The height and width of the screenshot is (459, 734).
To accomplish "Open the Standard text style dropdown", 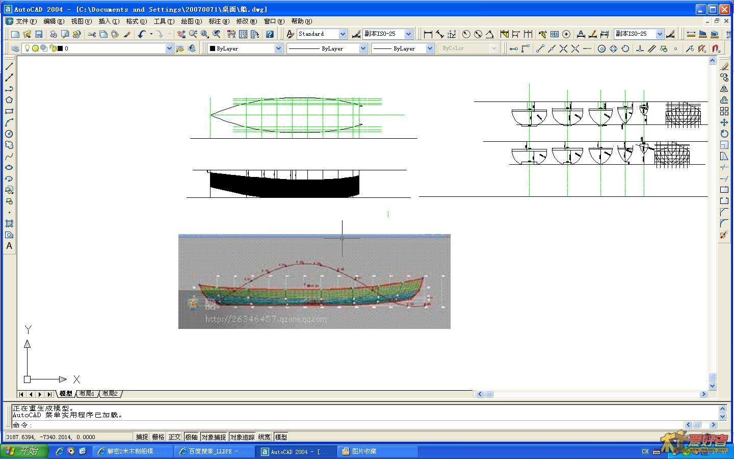I will pos(343,34).
